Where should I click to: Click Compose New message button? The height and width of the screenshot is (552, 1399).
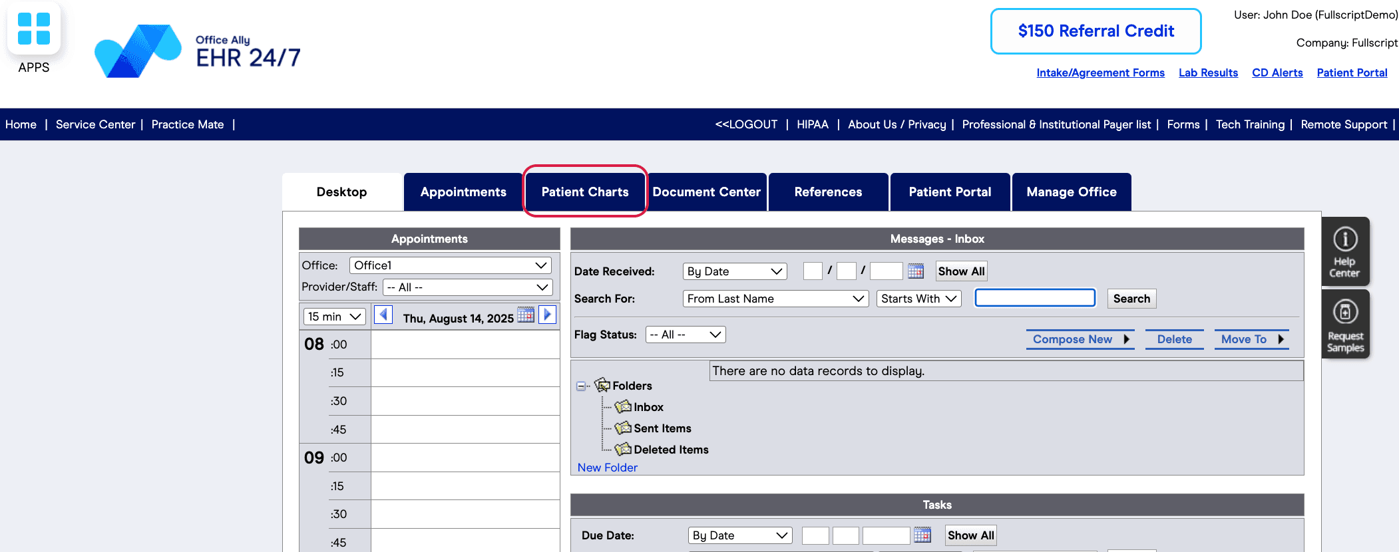(x=1080, y=339)
